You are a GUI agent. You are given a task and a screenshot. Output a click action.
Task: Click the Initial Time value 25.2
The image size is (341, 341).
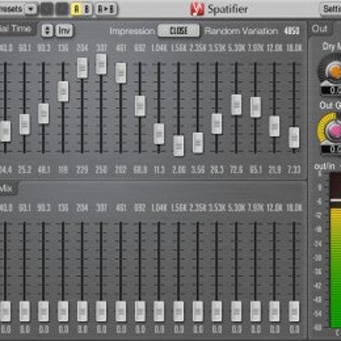pyautogui.click(x=25, y=170)
